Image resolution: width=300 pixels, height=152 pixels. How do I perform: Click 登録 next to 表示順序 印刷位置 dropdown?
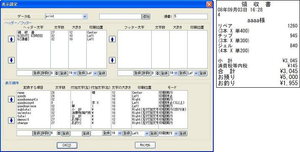coord(154,134)
